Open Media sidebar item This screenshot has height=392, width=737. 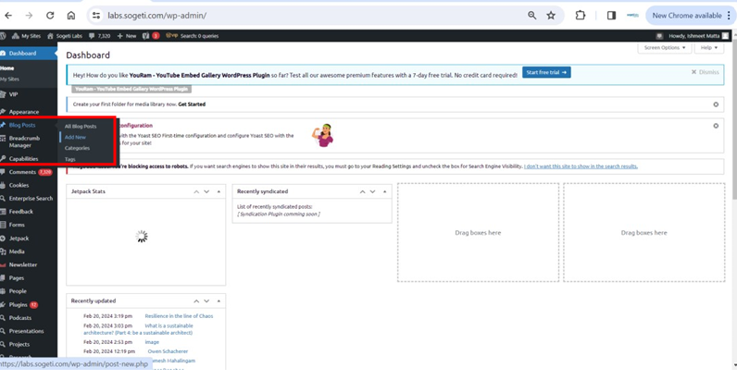coord(28,251)
